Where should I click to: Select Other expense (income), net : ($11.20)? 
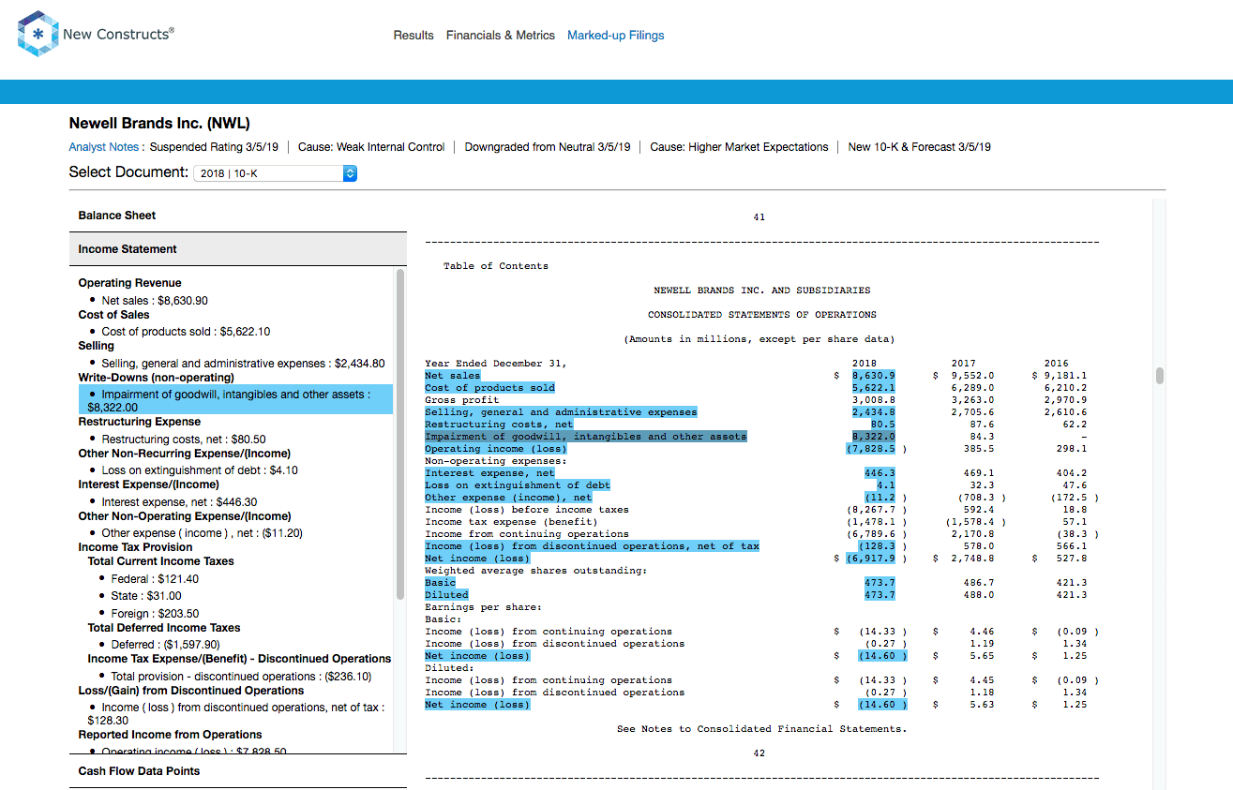[x=202, y=533]
